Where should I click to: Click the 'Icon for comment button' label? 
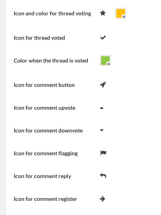point(44,85)
